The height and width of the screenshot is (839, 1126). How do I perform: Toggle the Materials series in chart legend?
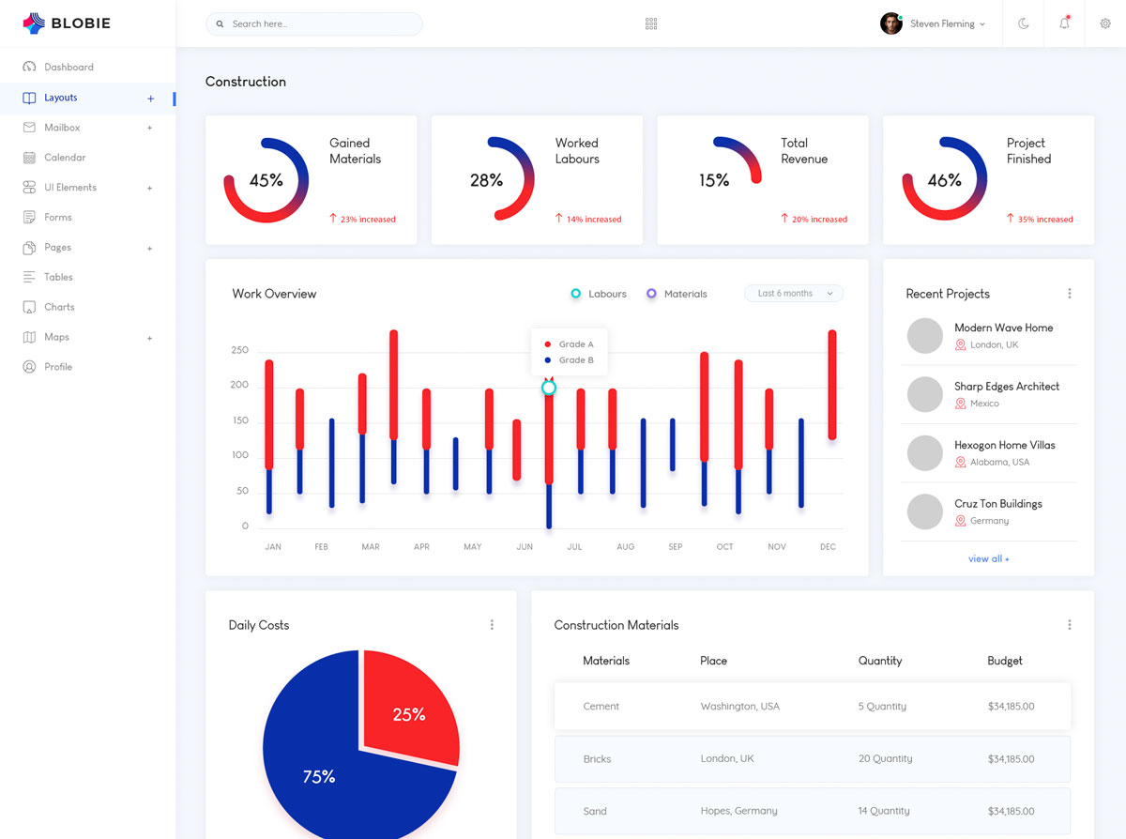(x=676, y=294)
